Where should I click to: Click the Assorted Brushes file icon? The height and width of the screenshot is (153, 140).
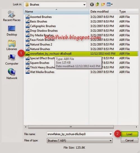click(27, 17)
